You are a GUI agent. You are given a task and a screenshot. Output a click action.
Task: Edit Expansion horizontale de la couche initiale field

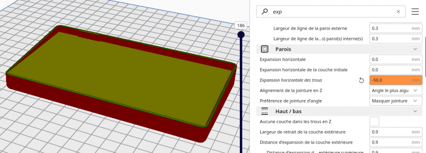(x=396, y=70)
